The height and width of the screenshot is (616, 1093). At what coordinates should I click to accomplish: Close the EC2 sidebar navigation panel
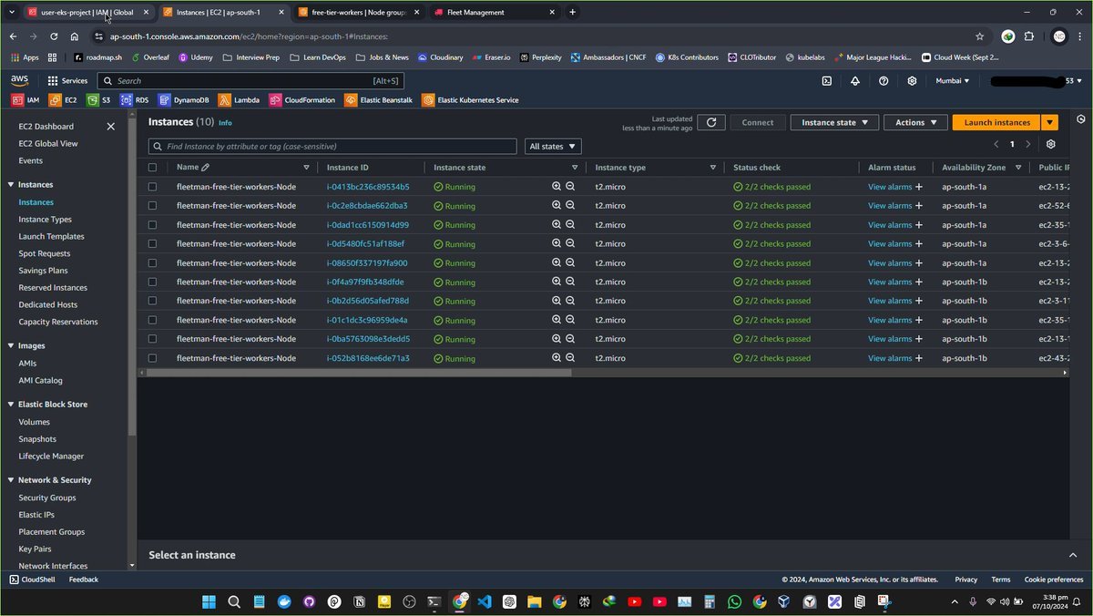(x=111, y=127)
